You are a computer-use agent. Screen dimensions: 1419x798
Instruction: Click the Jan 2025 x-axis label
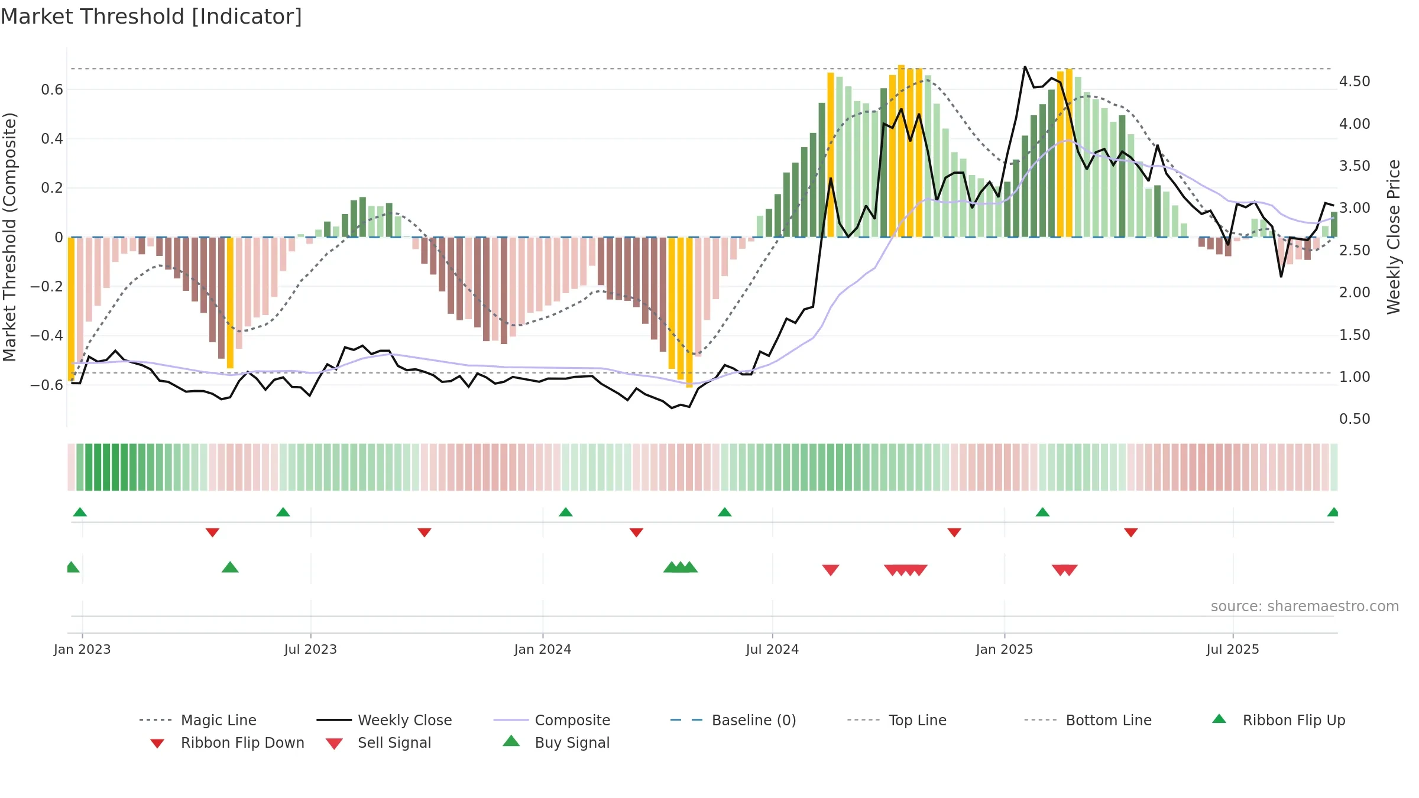coord(1005,650)
